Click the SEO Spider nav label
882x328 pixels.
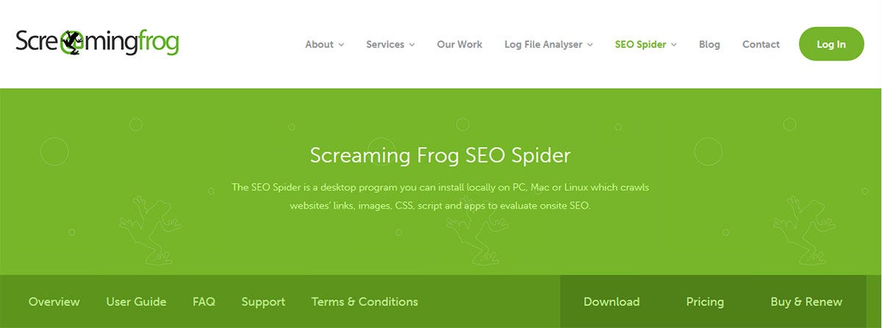(x=641, y=44)
